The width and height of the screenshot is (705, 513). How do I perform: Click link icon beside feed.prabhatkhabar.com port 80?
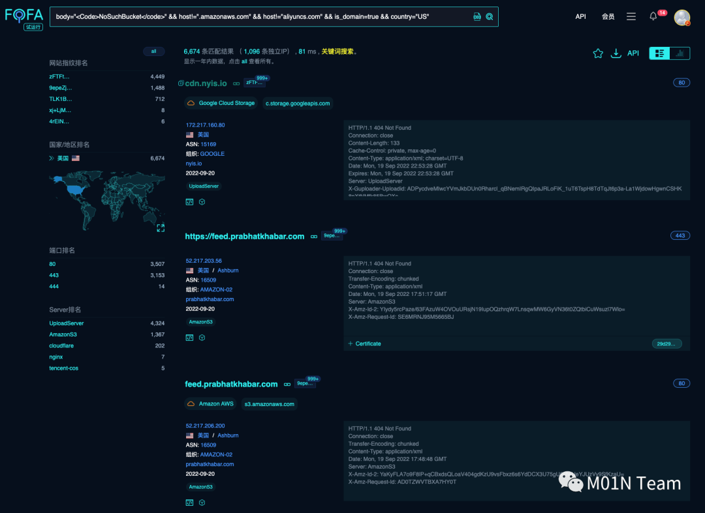pyautogui.click(x=287, y=385)
